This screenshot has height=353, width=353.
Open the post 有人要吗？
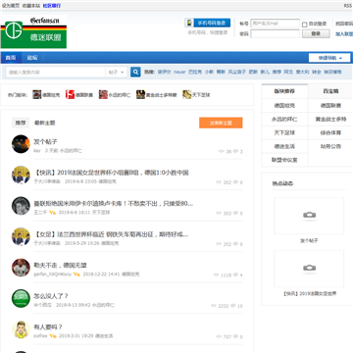tap(48, 327)
